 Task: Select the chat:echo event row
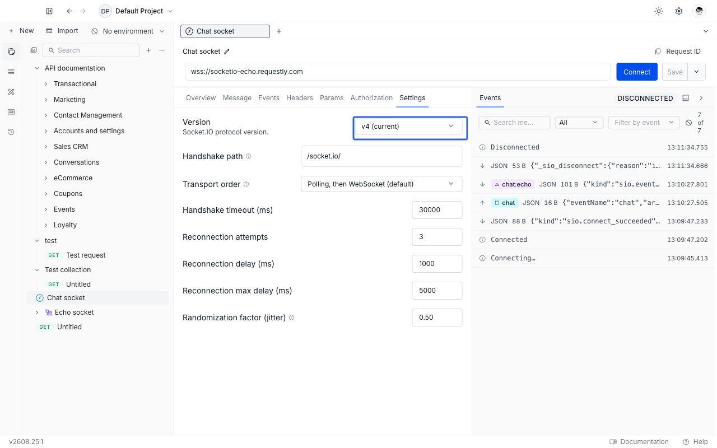pyautogui.click(x=594, y=184)
